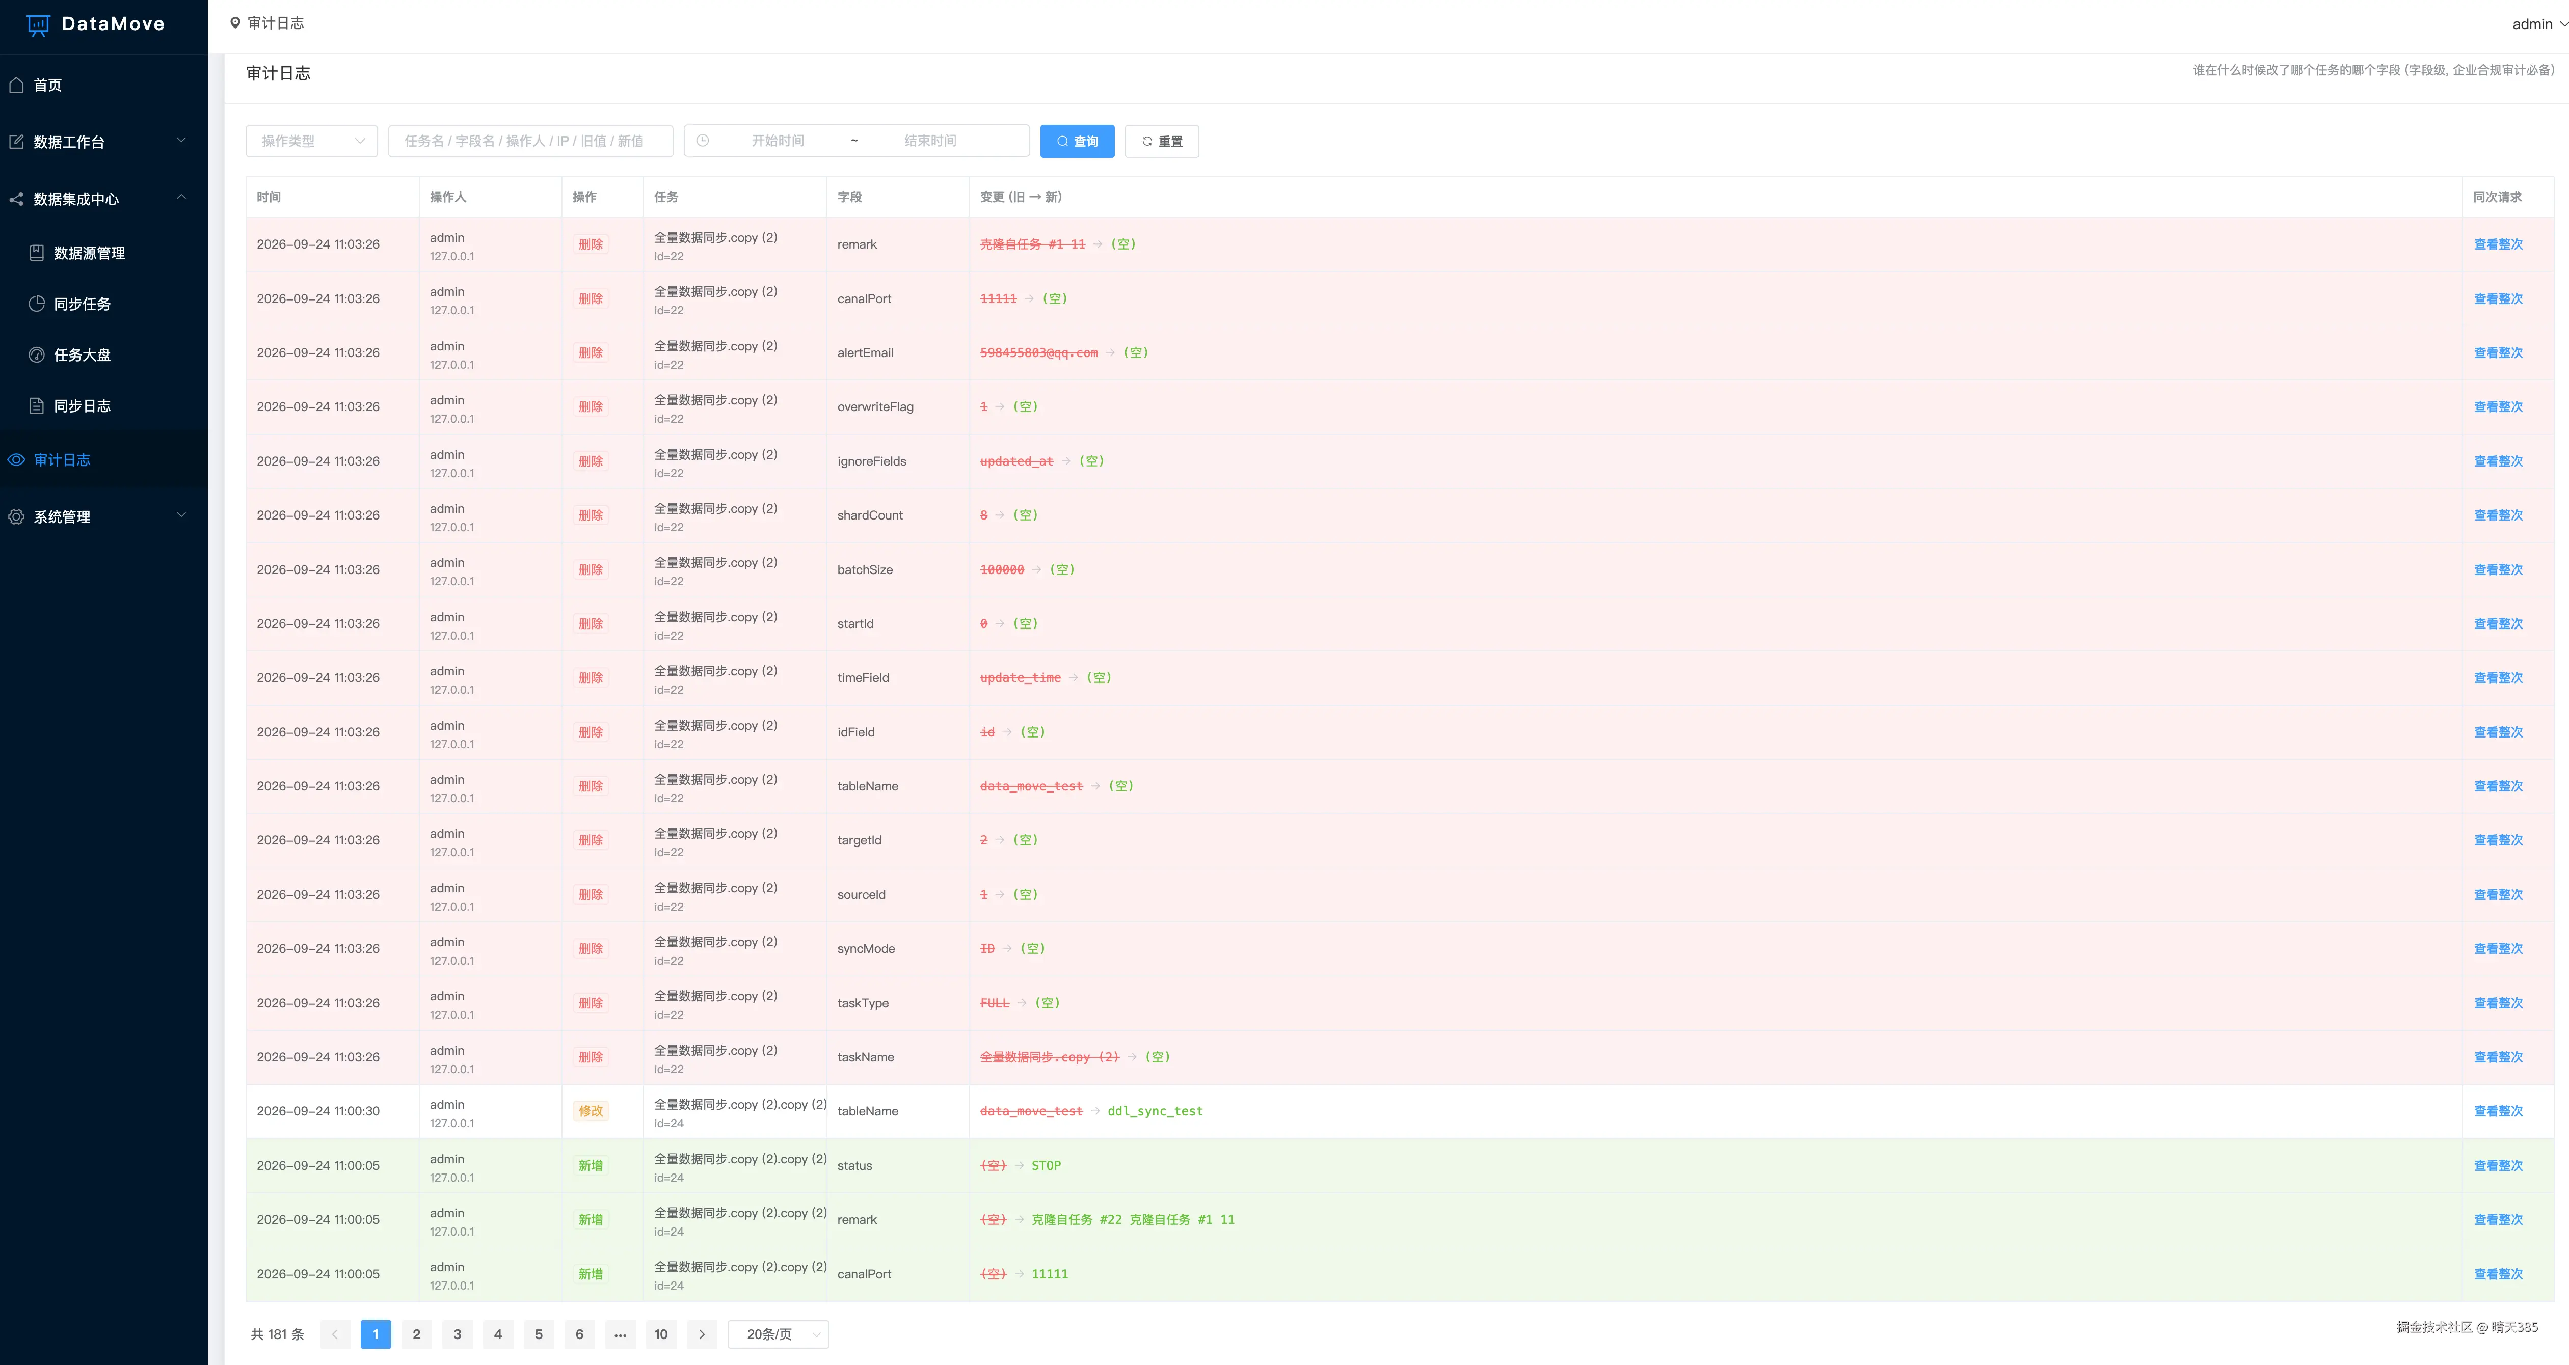2569x1365 pixels.
Task: Click the DataMove logo icon
Action: pos(38,25)
